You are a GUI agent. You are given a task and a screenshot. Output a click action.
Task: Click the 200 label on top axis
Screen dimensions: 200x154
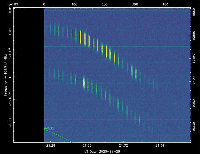(x=105, y=5)
